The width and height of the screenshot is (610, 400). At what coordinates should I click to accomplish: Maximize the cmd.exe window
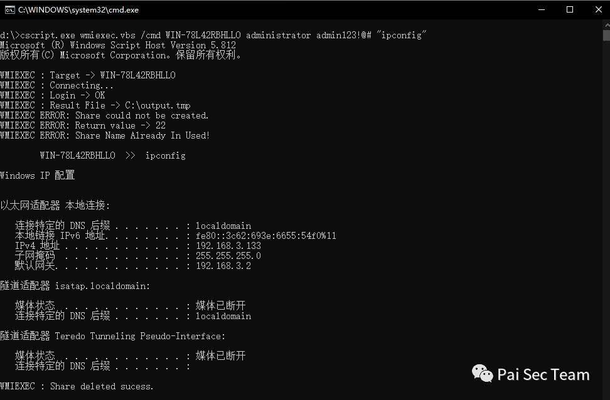coord(570,10)
